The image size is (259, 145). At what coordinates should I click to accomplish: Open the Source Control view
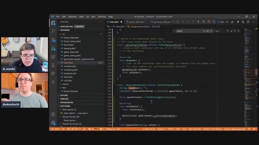(53, 40)
